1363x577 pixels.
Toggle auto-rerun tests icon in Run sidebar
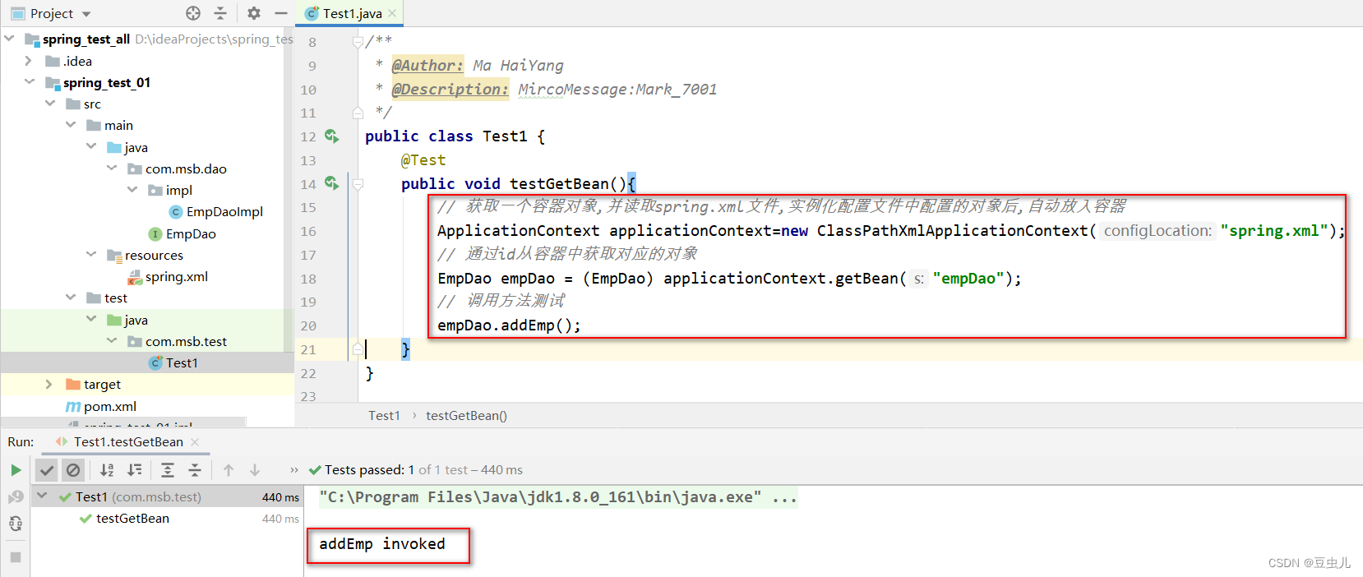[16, 524]
